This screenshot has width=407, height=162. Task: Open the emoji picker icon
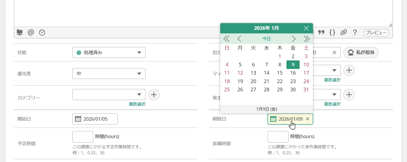(42, 32)
